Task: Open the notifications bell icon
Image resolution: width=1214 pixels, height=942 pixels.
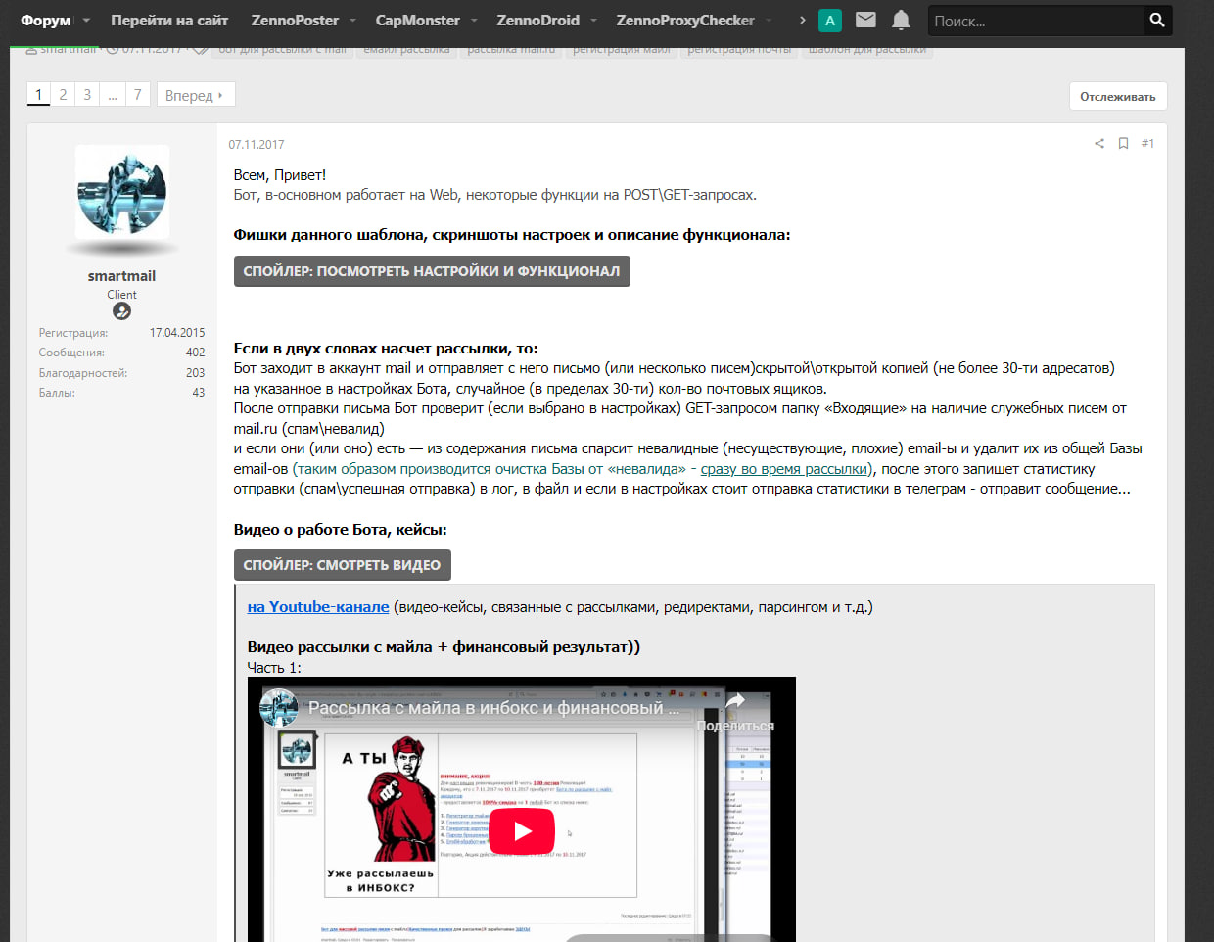Action: click(x=901, y=20)
